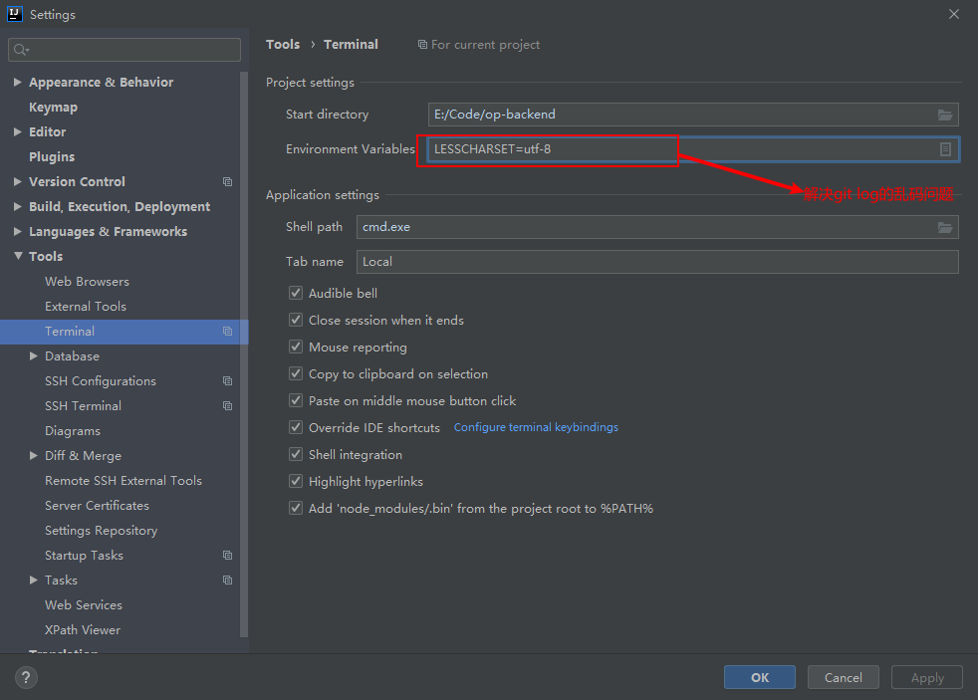This screenshot has height=700, width=978.
Task: Browse for Shell path via folder icon
Action: coord(945,227)
